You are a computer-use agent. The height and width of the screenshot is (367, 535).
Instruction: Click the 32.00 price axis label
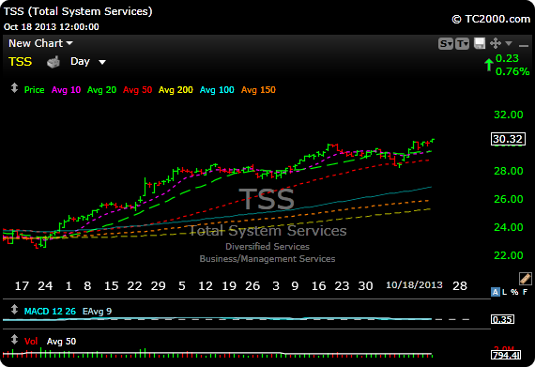coord(509,115)
